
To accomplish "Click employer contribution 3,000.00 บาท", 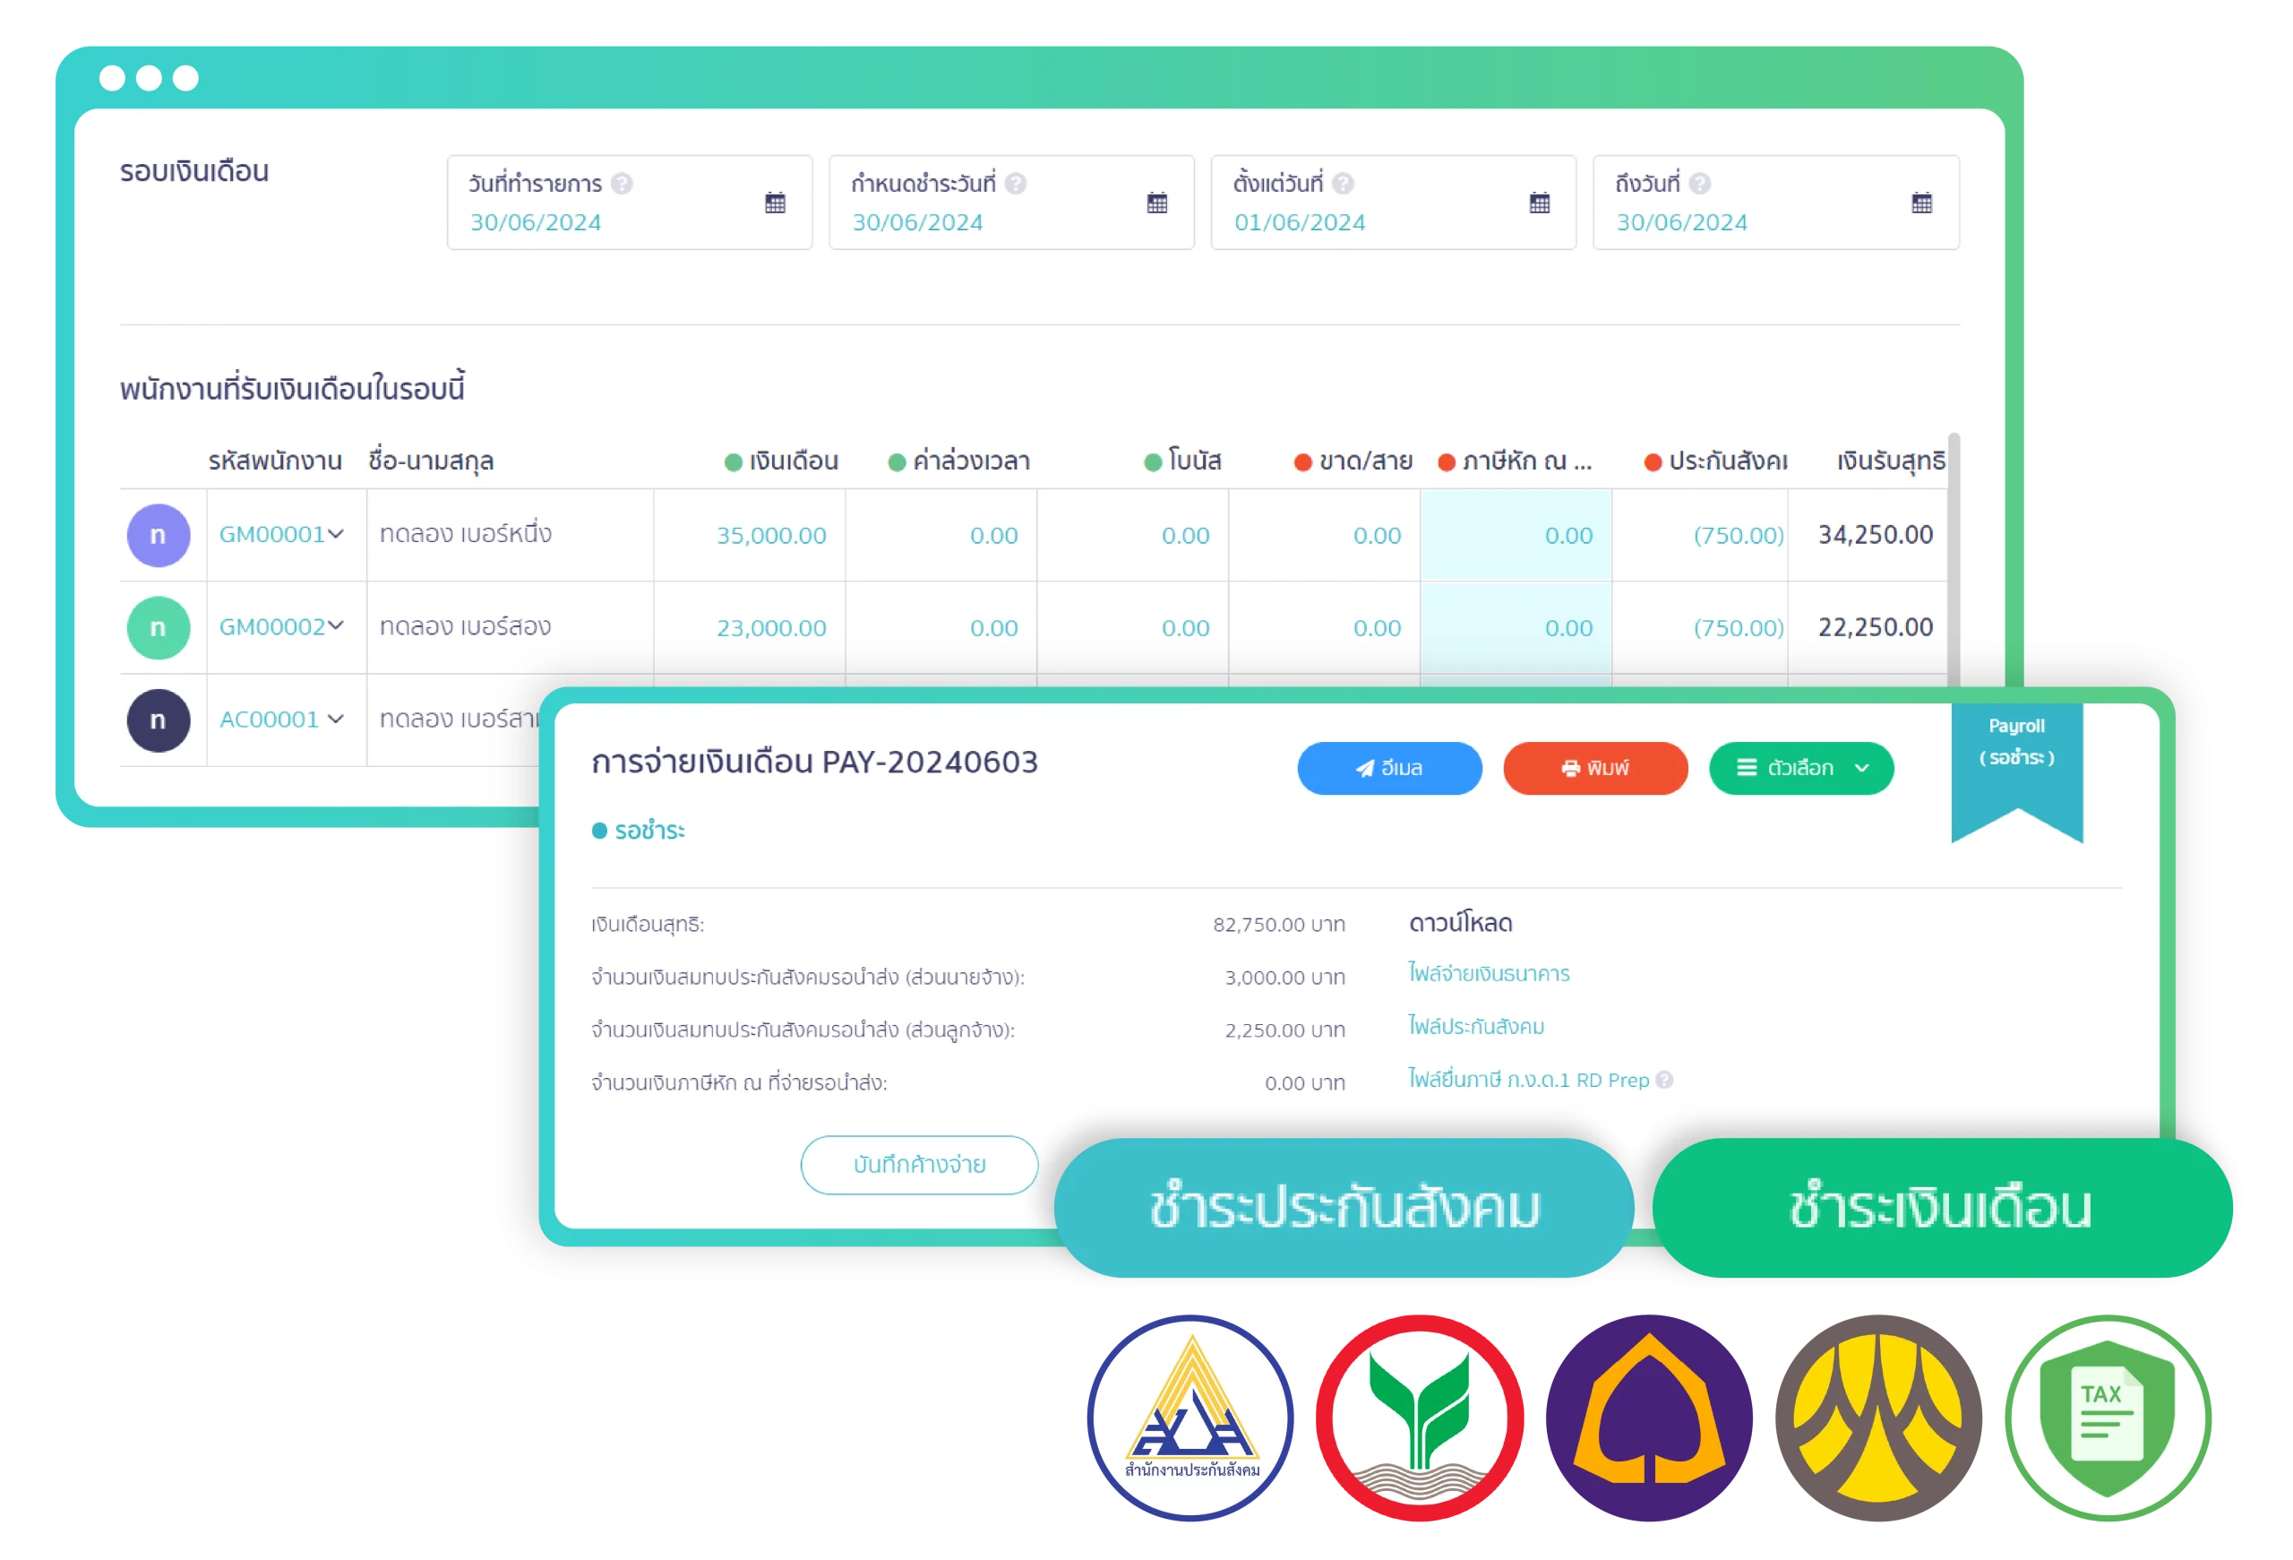I will 1284,977.
